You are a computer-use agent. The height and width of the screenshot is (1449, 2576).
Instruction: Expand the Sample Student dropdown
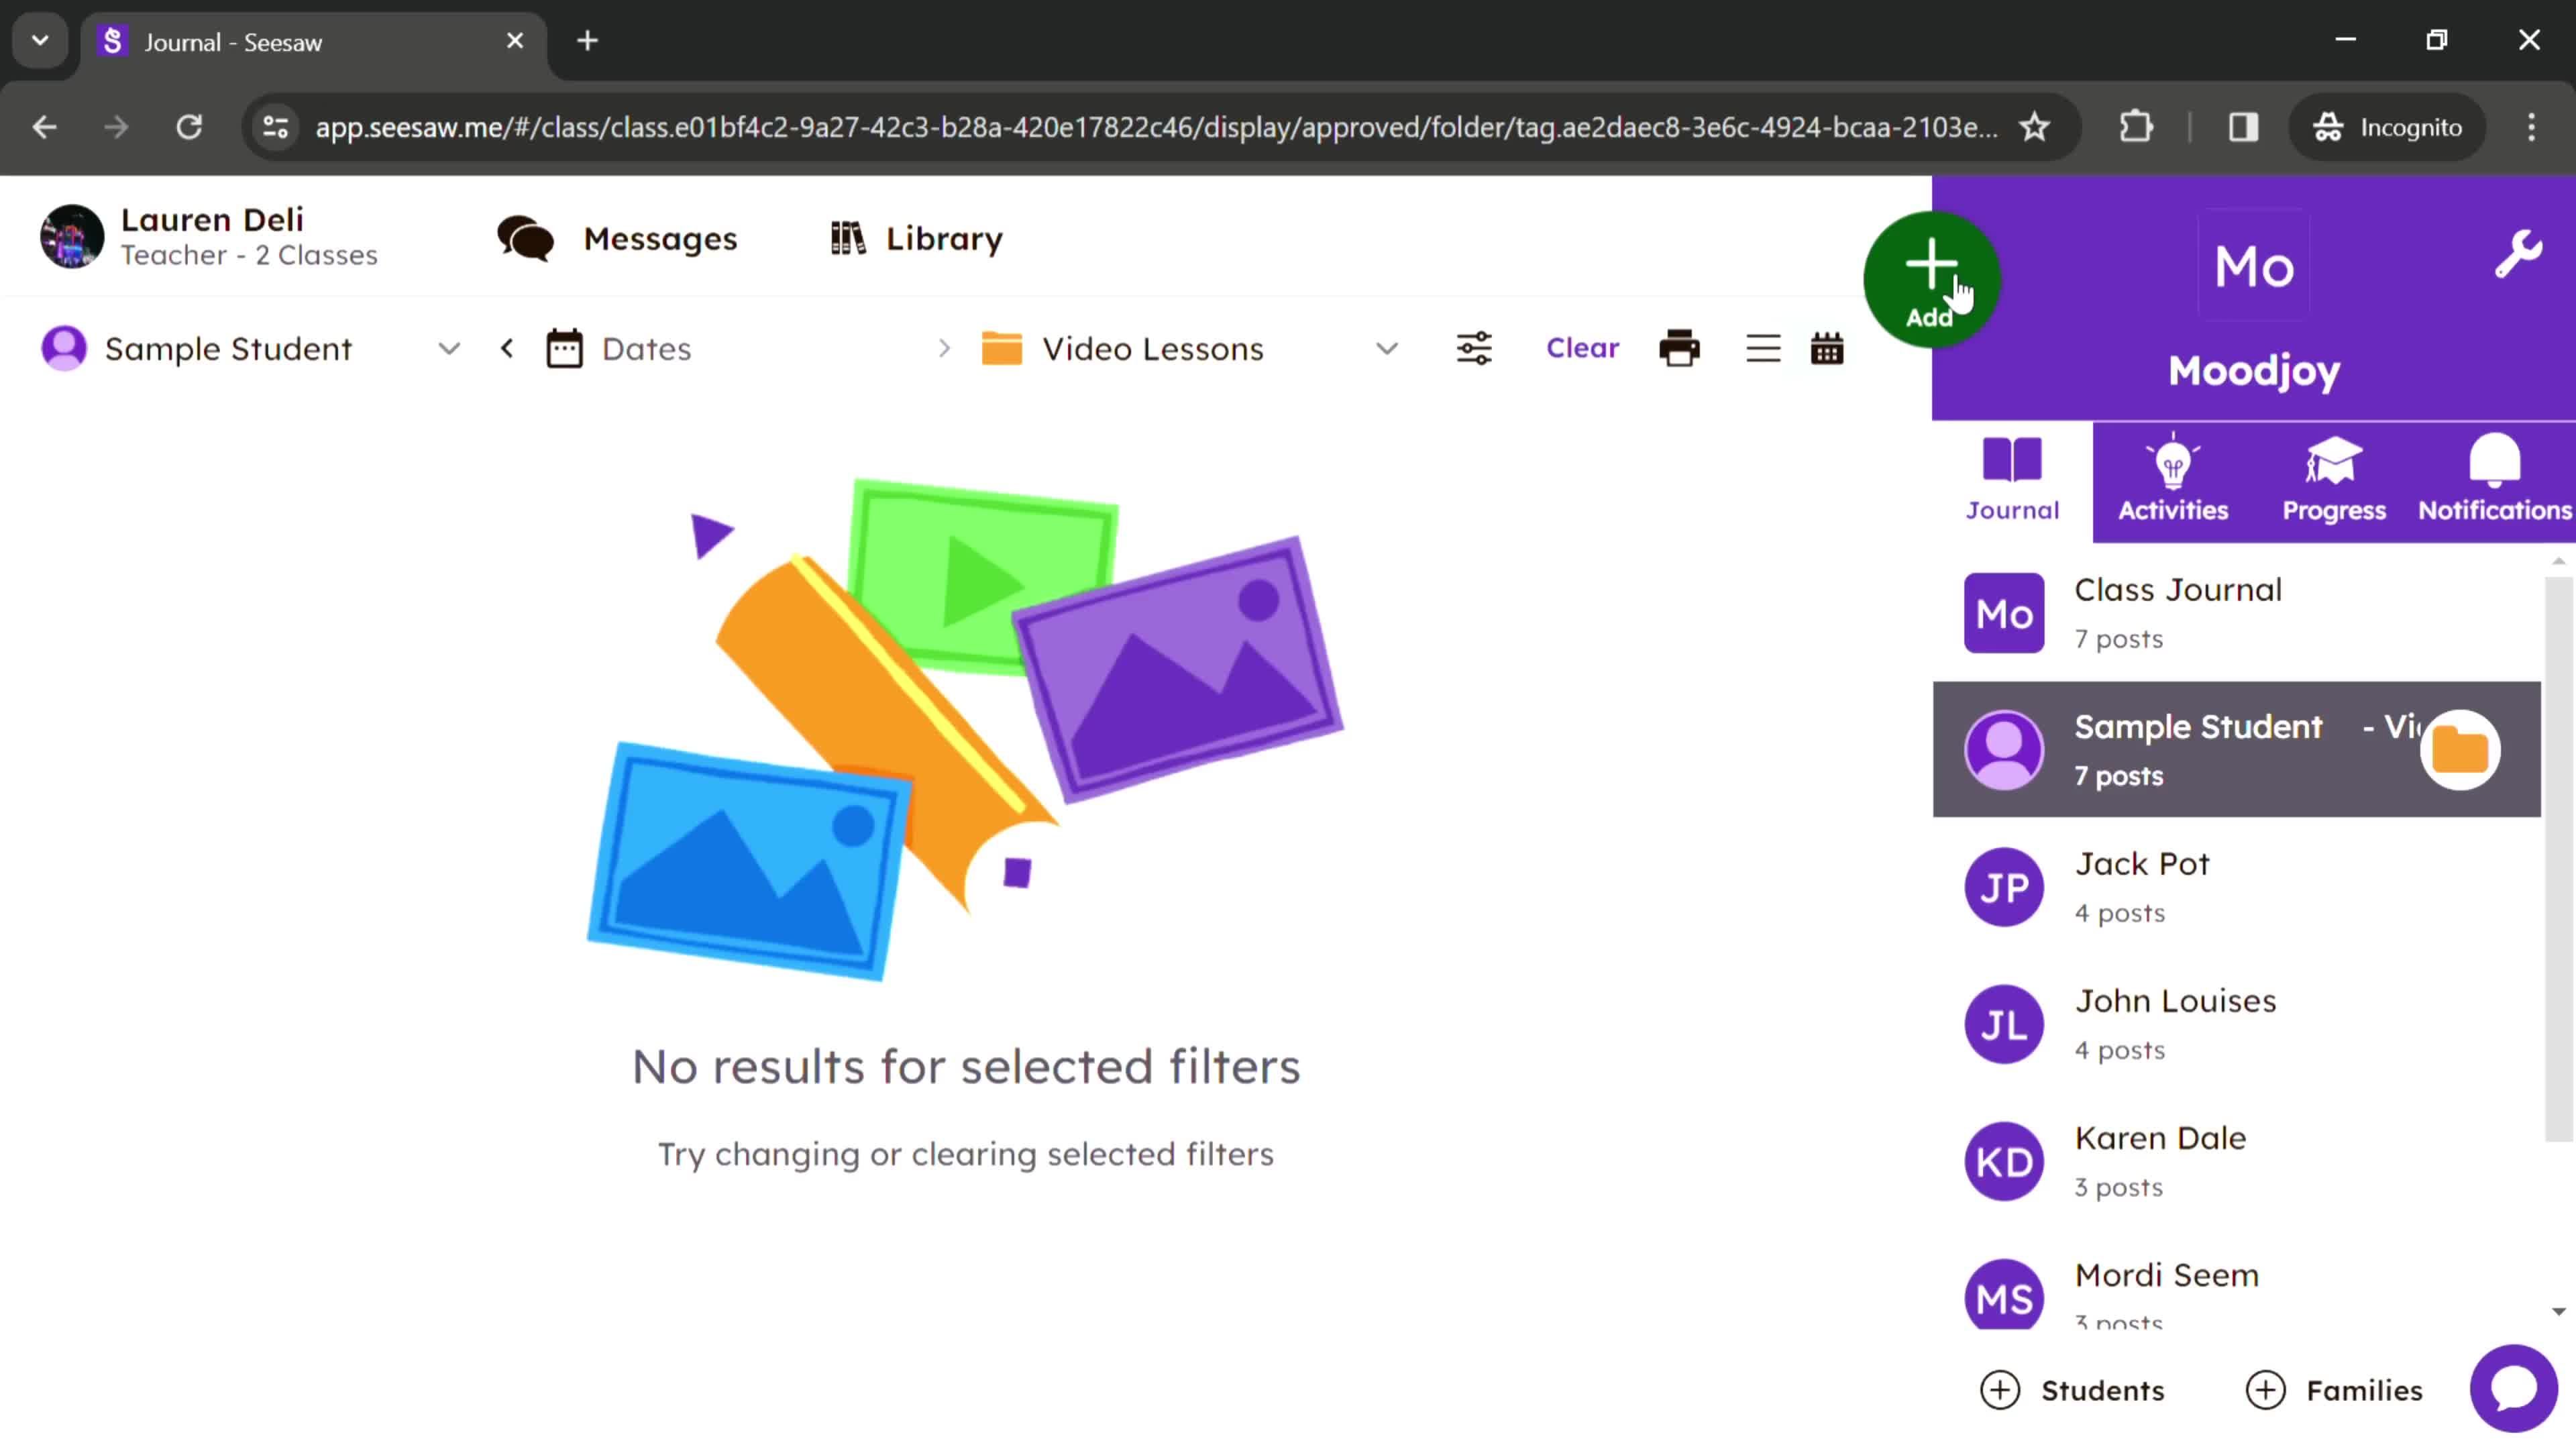point(447,349)
